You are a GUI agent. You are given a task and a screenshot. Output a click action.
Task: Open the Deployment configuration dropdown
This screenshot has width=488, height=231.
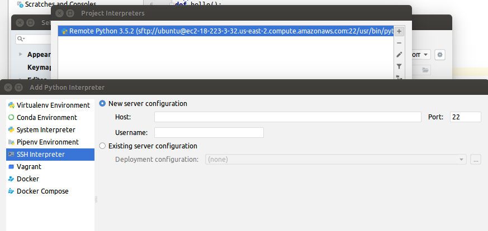pos(336,160)
